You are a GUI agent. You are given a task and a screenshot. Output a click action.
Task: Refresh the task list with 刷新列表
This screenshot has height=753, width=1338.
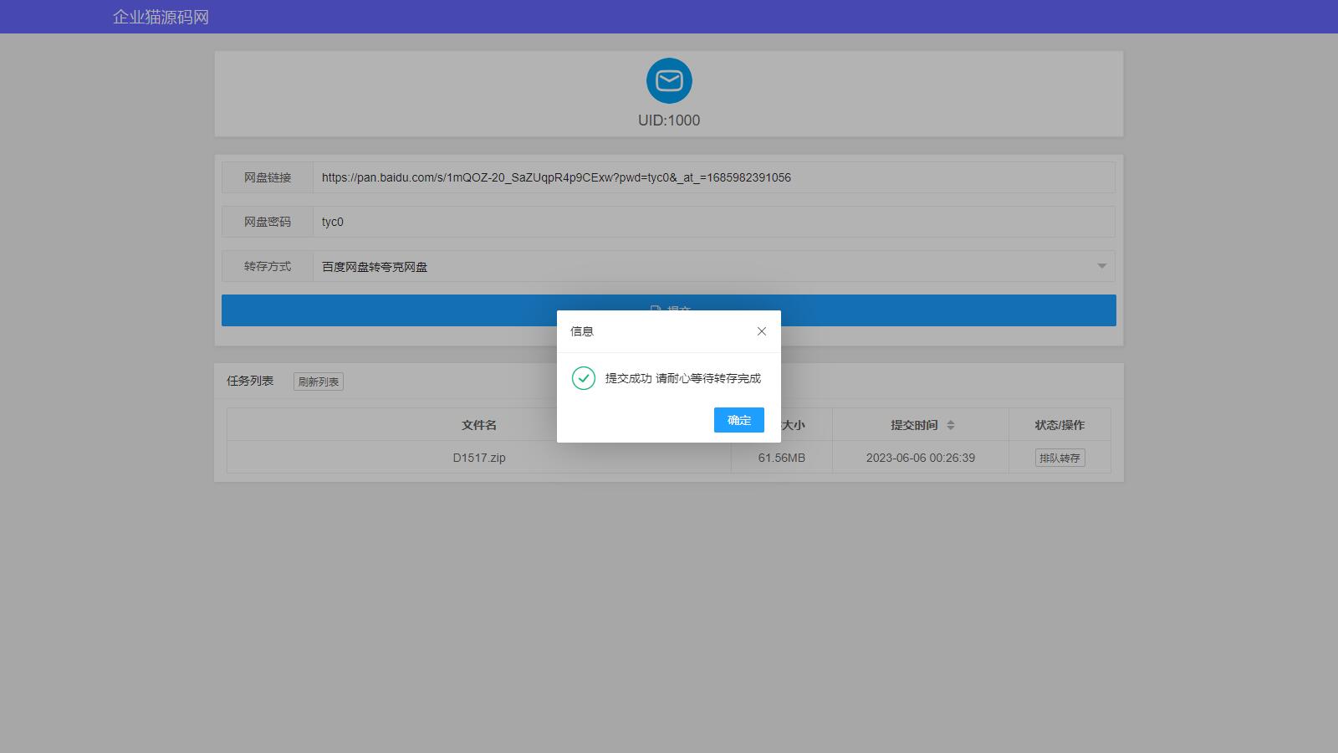[319, 382]
